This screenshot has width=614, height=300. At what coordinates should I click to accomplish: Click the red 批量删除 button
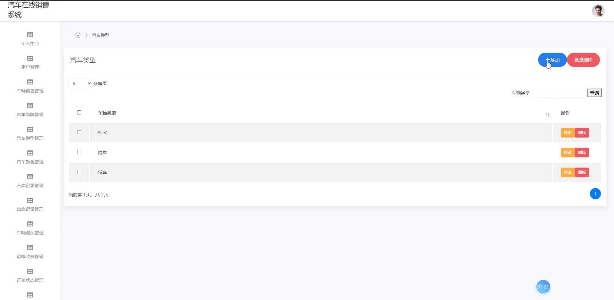click(x=583, y=60)
